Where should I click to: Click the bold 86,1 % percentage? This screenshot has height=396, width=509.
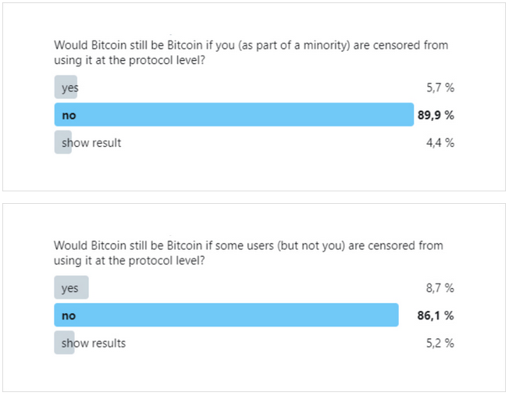[436, 316]
